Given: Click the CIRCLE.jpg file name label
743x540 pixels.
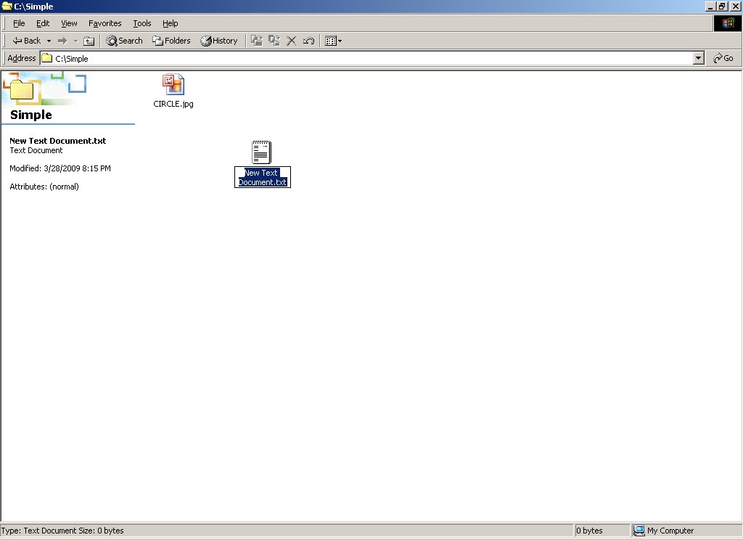Looking at the screenshot, I should coord(173,104).
